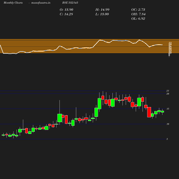Click the price axis label 10

(x=168, y=124)
